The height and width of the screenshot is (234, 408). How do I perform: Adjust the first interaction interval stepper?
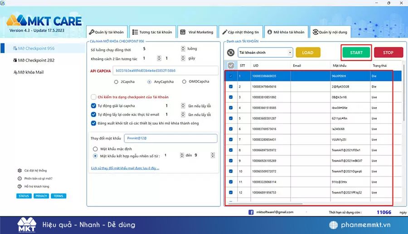coord(159,58)
